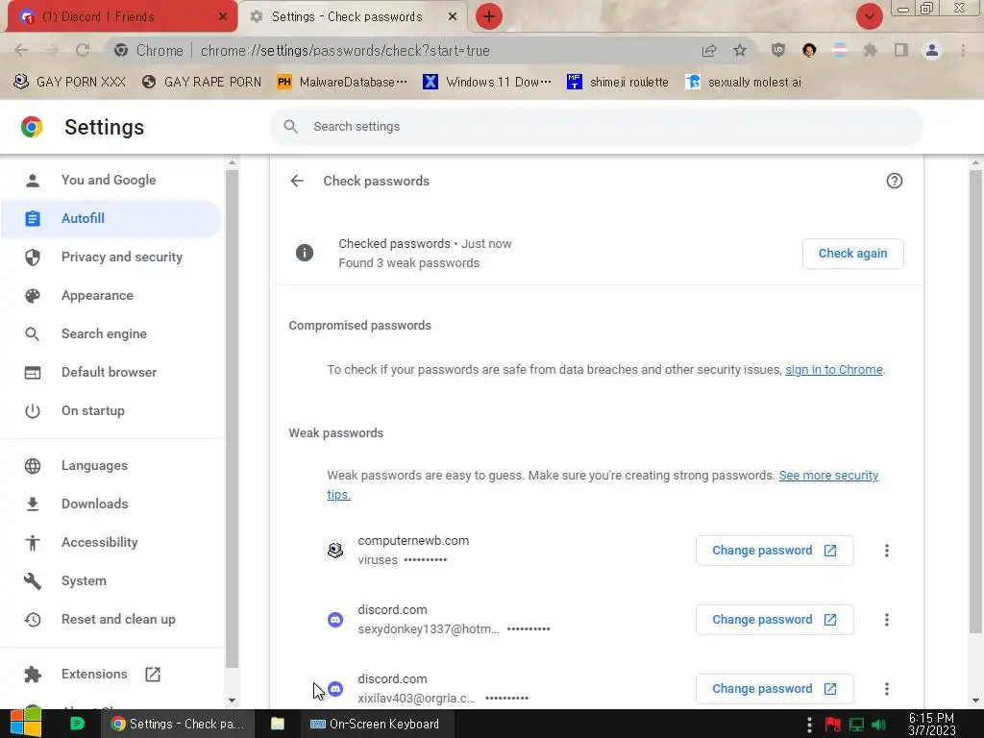Image resolution: width=984 pixels, height=738 pixels.
Task: Open Privacy and security settings
Action: [122, 257]
